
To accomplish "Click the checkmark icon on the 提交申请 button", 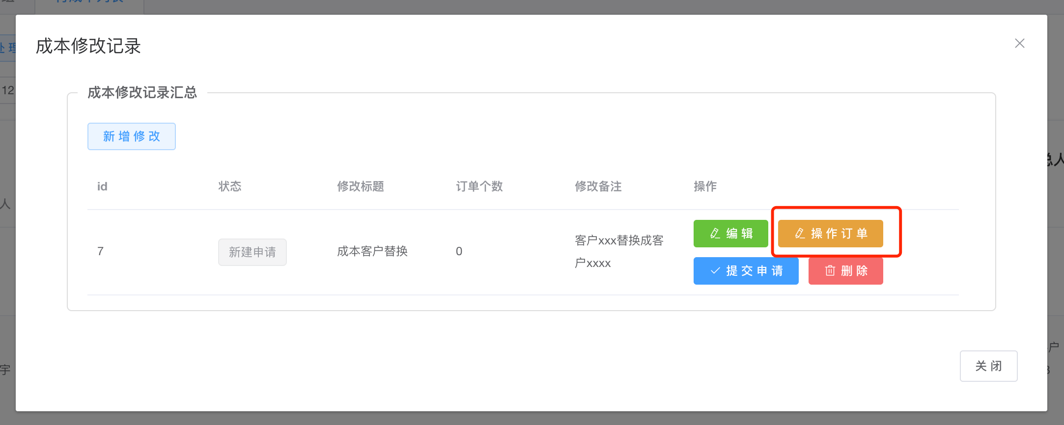I will pos(715,271).
